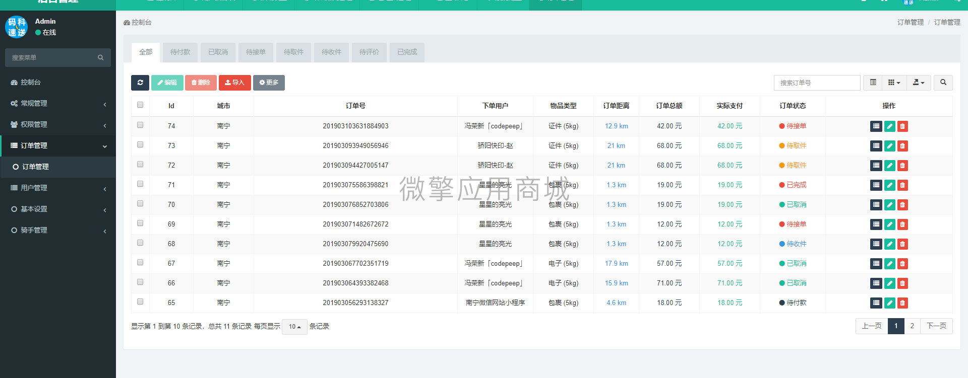Toggle the select-all checkbox in table header
The image size is (968, 378).
point(140,105)
